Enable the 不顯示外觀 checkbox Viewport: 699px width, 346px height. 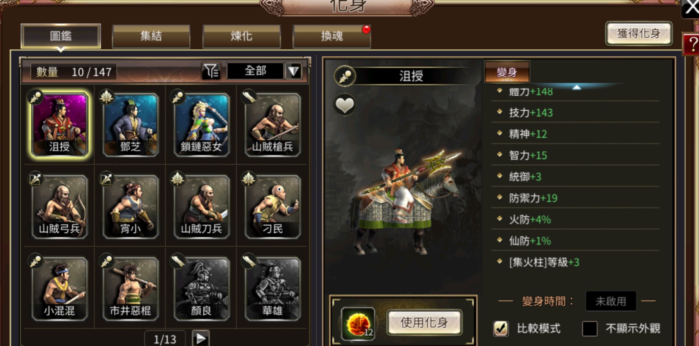tap(590, 328)
